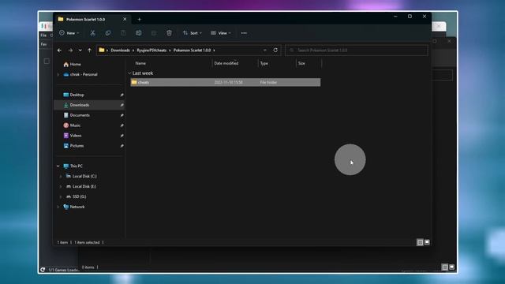Collapse the Last week group

129,73
